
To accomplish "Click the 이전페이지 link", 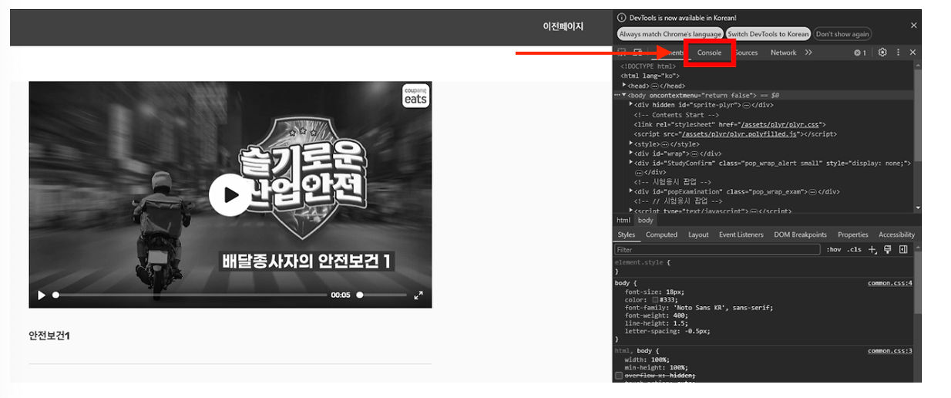I will point(563,26).
